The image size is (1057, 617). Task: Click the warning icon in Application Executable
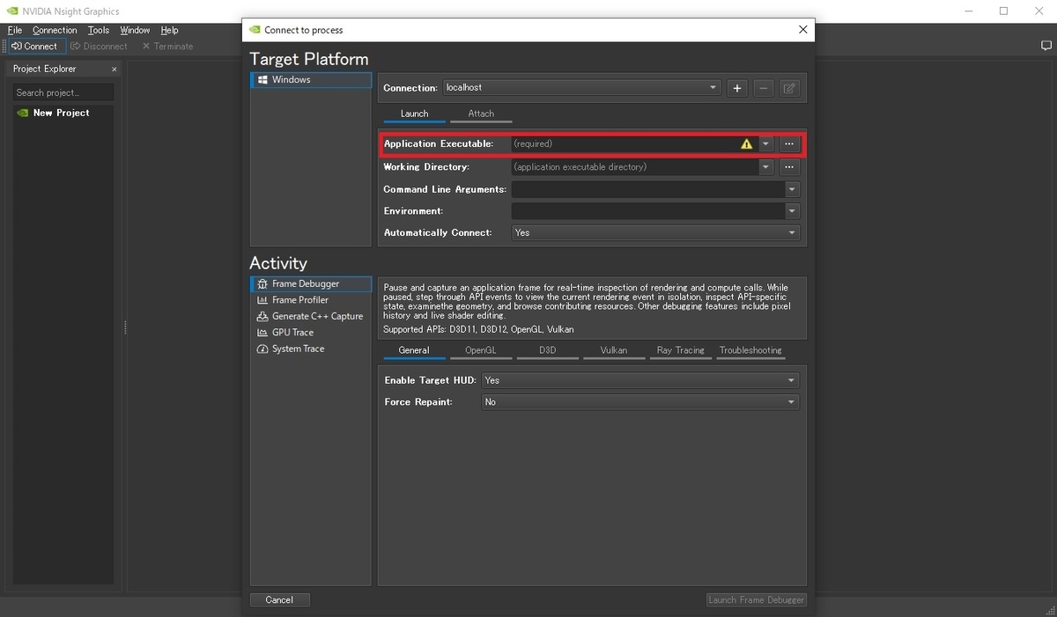point(747,143)
